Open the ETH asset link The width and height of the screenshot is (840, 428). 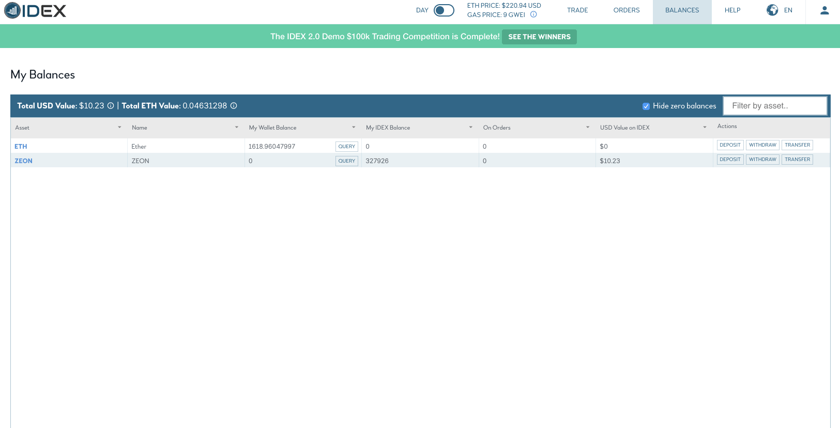[x=21, y=147]
